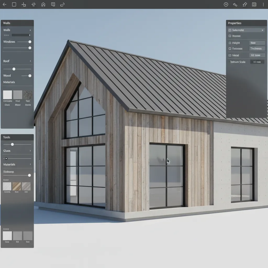Click the home/building view icon
This screenshot has width=268, height=268.
tap(43, 4)
